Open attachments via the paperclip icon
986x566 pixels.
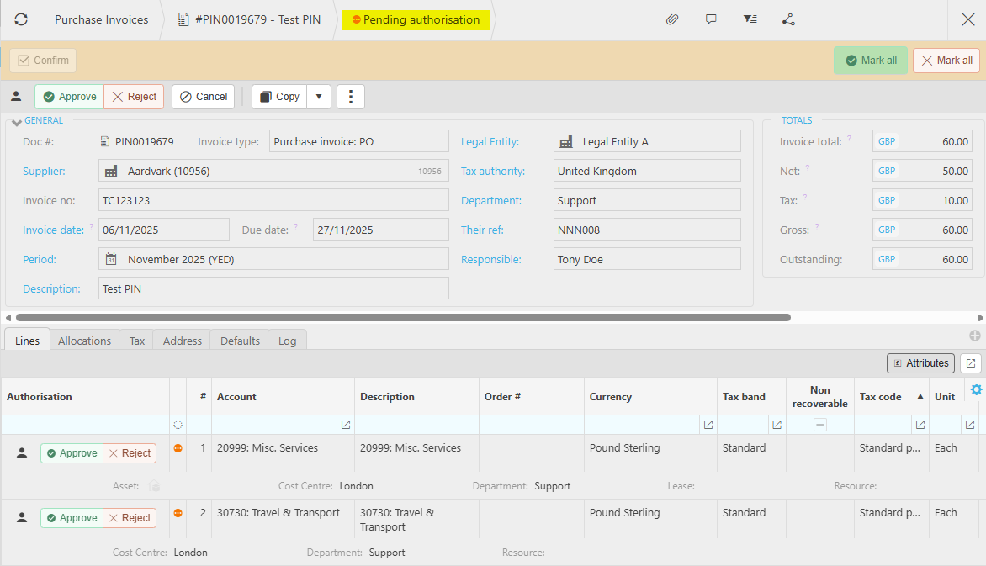coord(672,19)
